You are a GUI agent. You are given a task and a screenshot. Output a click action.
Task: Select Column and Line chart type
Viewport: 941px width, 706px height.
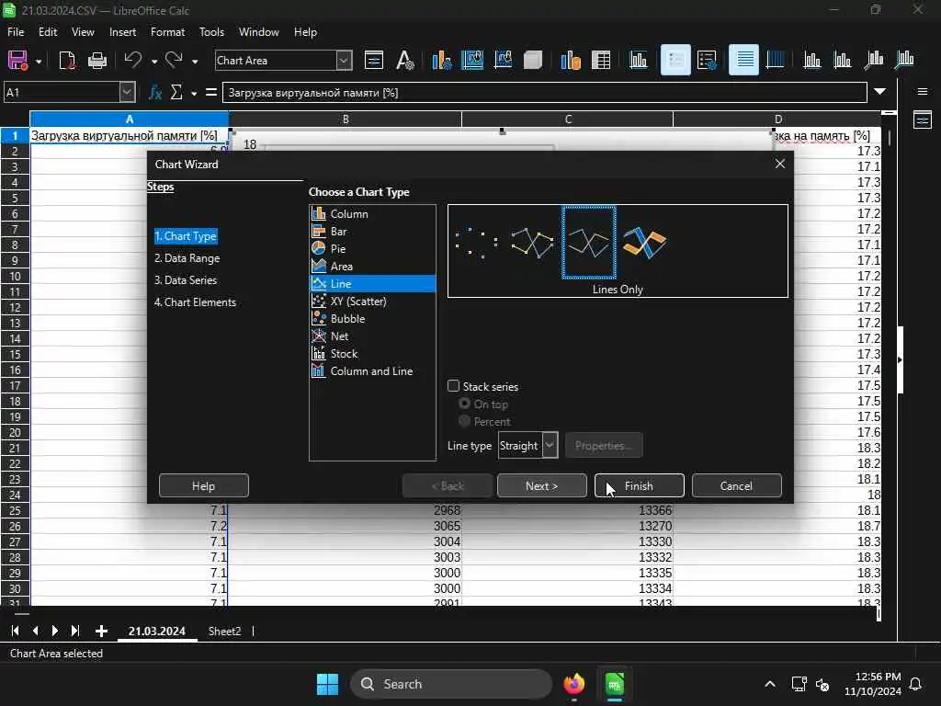pos(373,371)
